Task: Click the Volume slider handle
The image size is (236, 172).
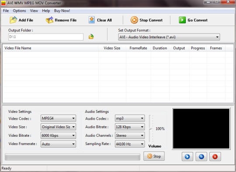Action: [x=150, y=129]
